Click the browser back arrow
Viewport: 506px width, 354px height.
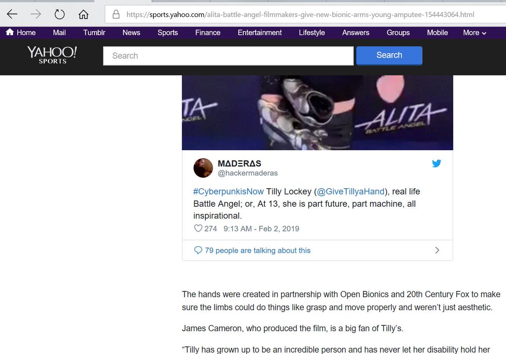point(12,14)
